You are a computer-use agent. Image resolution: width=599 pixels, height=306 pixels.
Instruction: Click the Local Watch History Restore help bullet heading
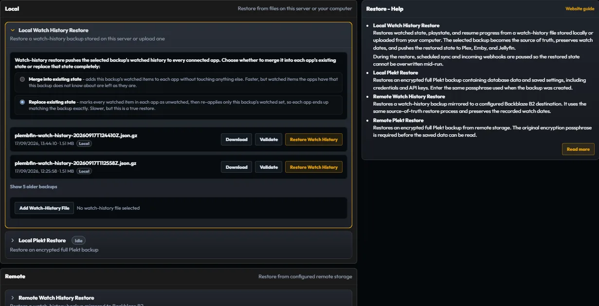pos(406,25)
